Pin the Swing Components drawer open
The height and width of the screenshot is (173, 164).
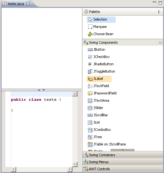coord(161,42)
